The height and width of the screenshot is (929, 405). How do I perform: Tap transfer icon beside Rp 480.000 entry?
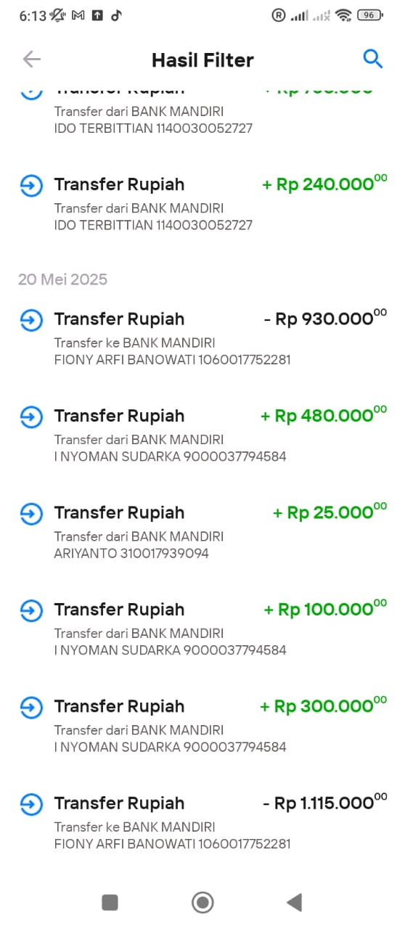click(31, 417)
